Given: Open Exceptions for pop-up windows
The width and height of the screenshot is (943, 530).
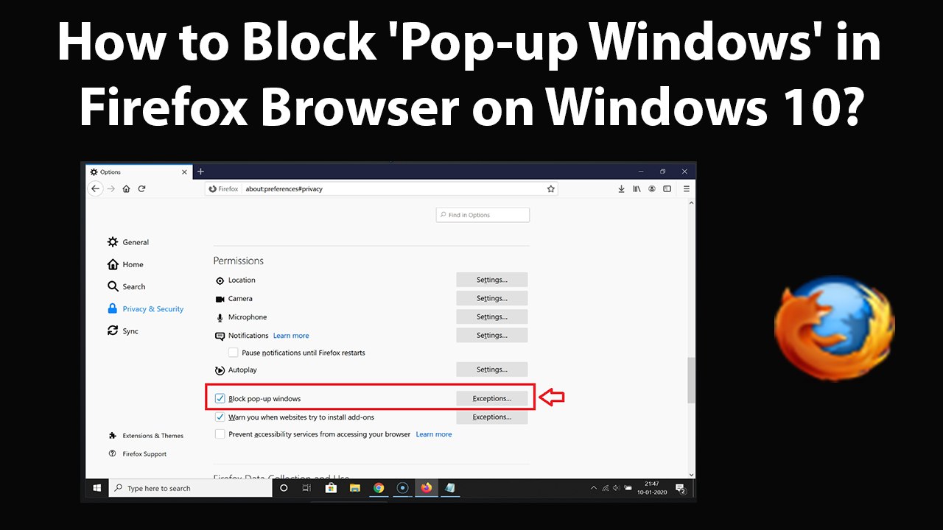Looking at the screenshot, I should (x=492, y=398).
